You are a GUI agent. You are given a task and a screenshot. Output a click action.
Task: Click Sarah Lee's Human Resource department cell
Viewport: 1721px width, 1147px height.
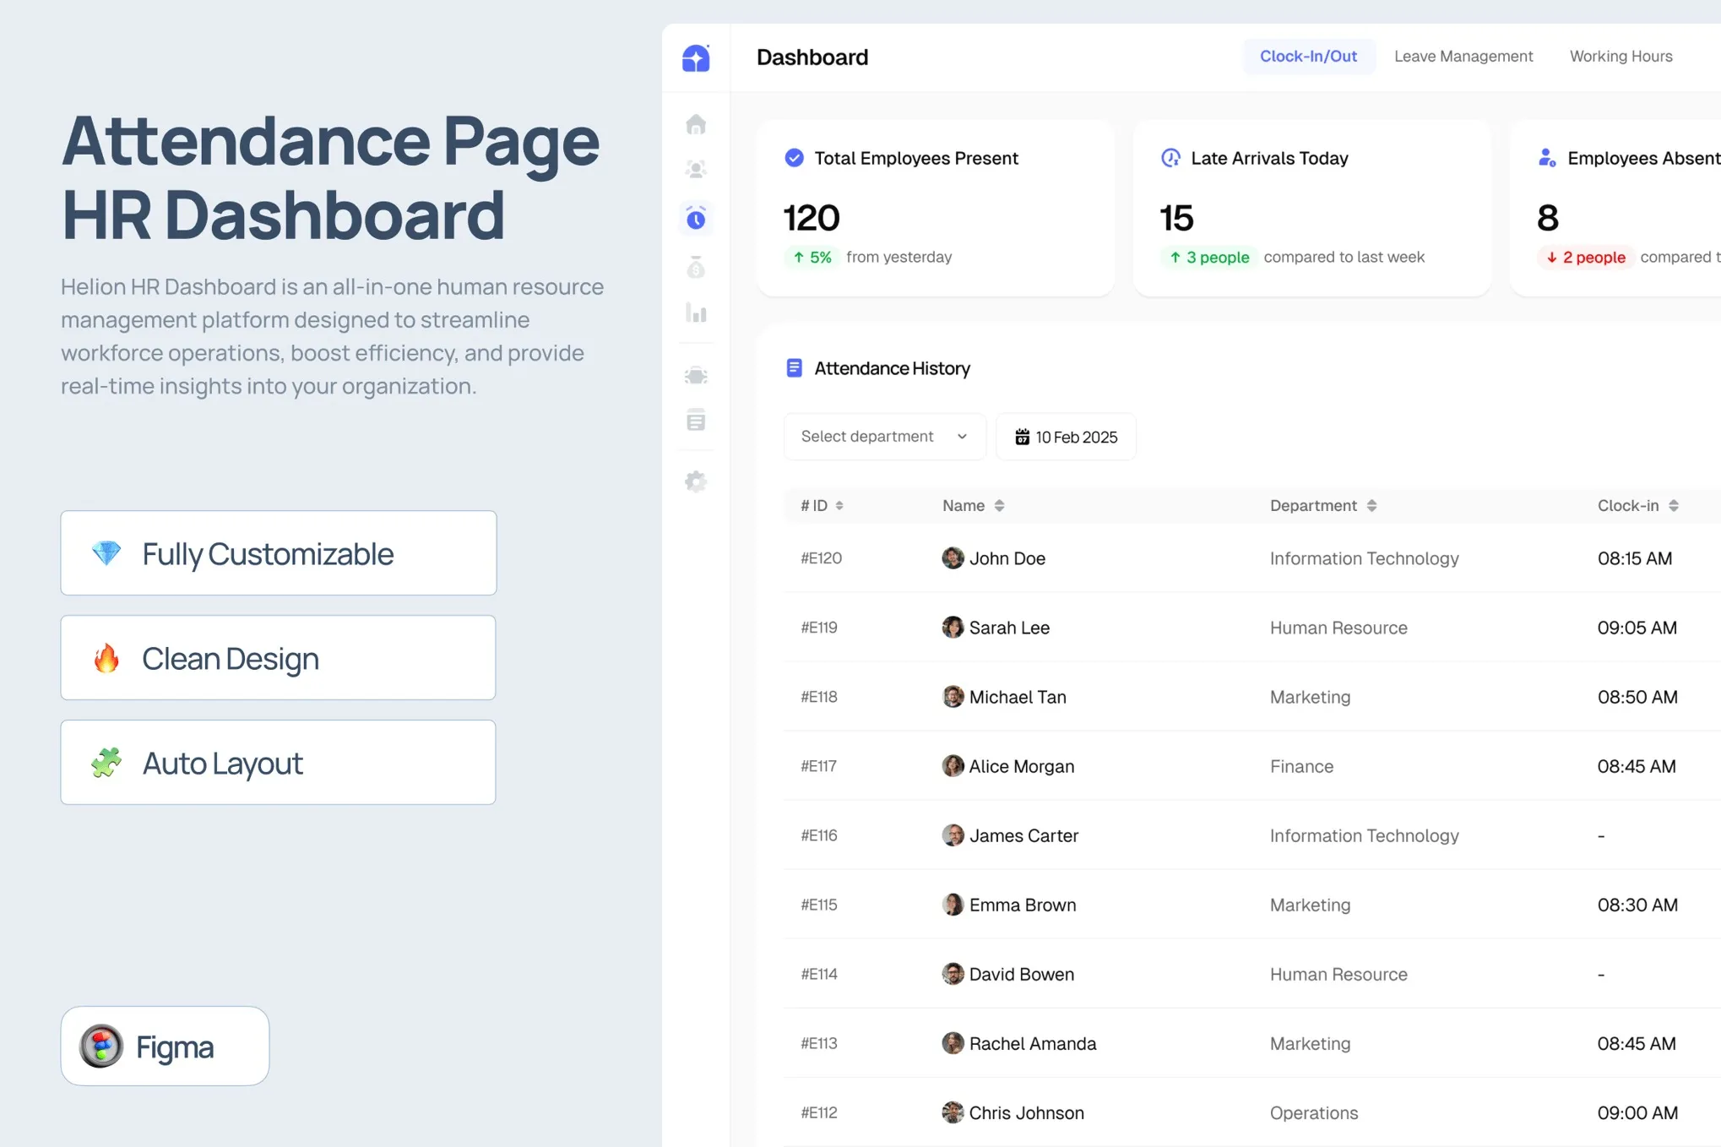(1338, 628)
